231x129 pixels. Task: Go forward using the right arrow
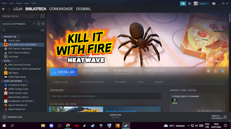(9, 9)
